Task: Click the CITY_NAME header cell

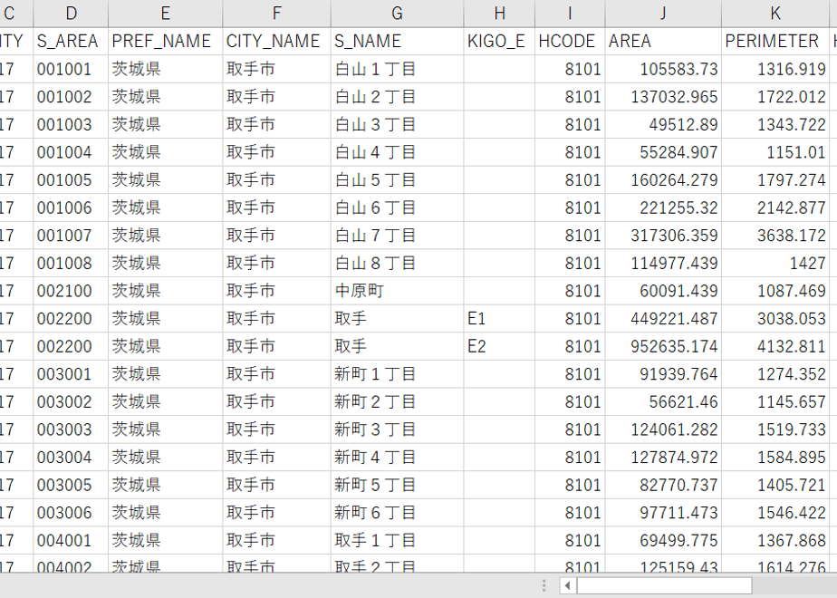Action: coord(276,41)
